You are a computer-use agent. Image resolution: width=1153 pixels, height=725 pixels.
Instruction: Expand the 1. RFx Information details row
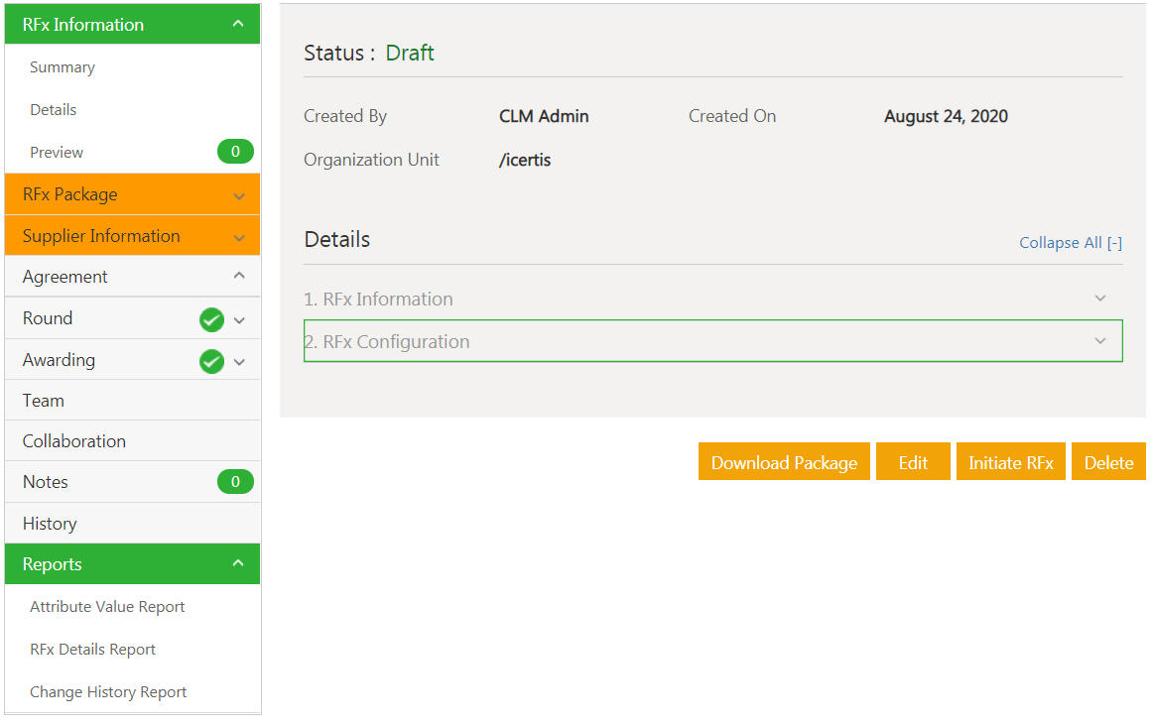(x=1099, y=299)
